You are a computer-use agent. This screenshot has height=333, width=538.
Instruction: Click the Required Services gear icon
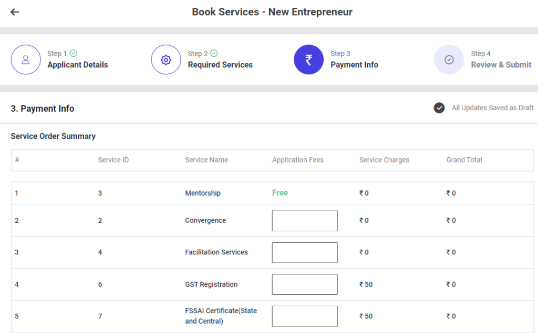tap(166, 60)
